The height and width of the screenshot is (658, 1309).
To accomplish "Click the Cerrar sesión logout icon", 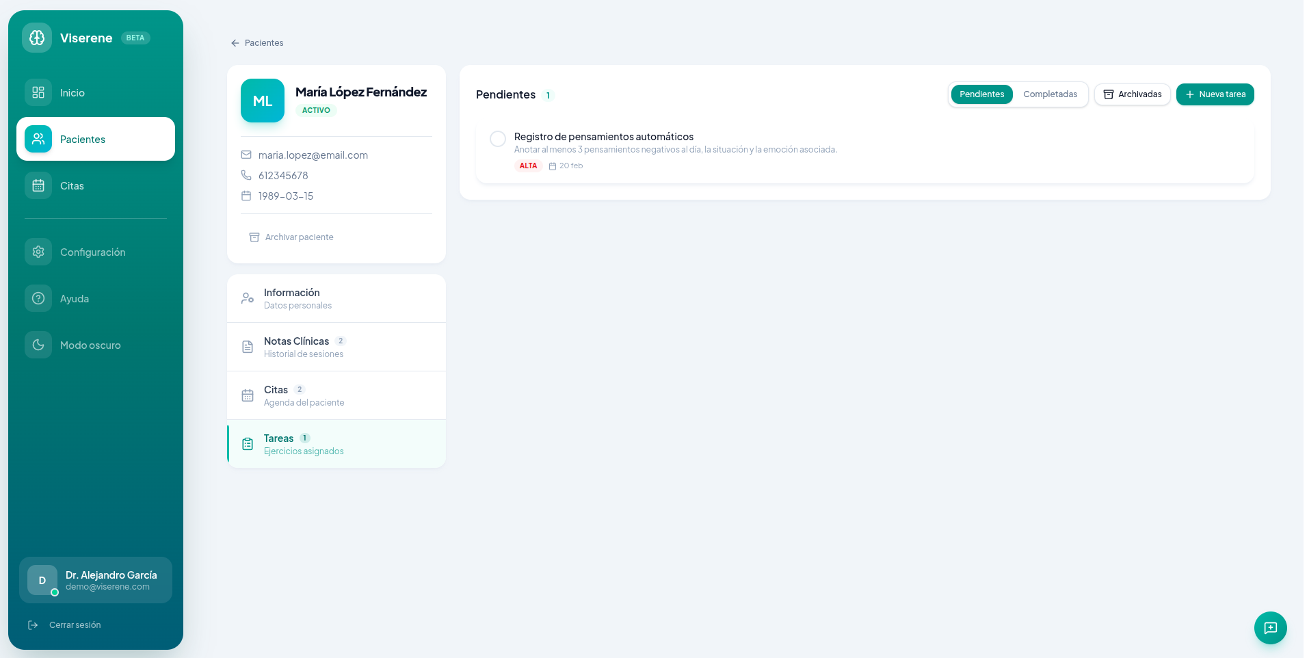I will [33, 625].
